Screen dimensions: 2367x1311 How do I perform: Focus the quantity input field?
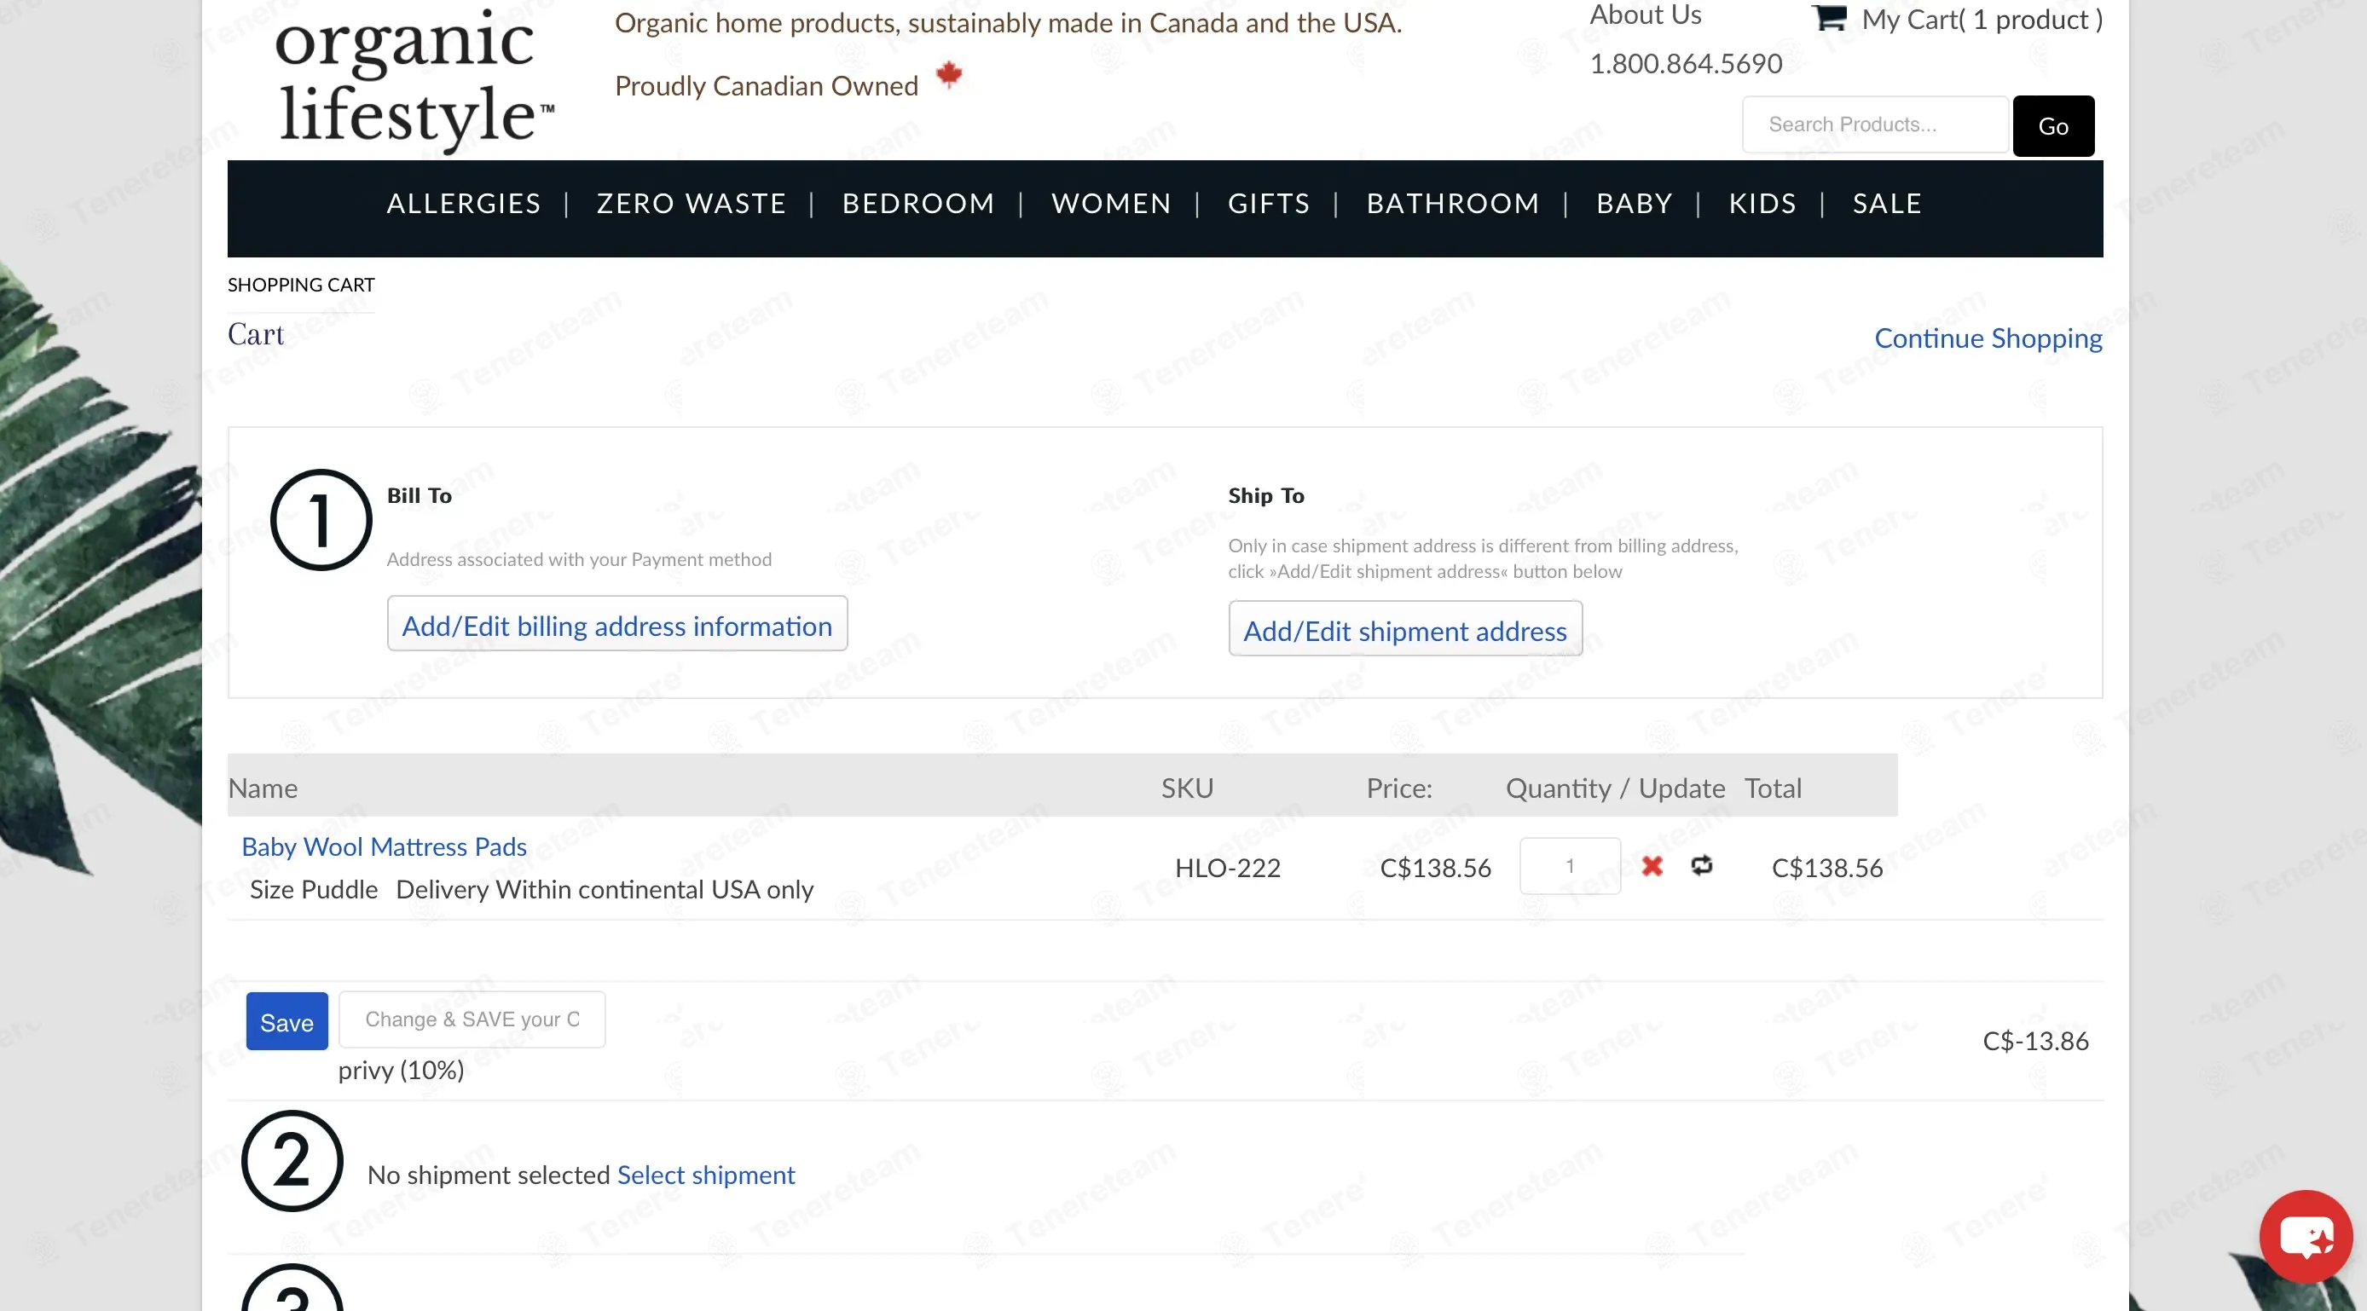(1570, 865)
